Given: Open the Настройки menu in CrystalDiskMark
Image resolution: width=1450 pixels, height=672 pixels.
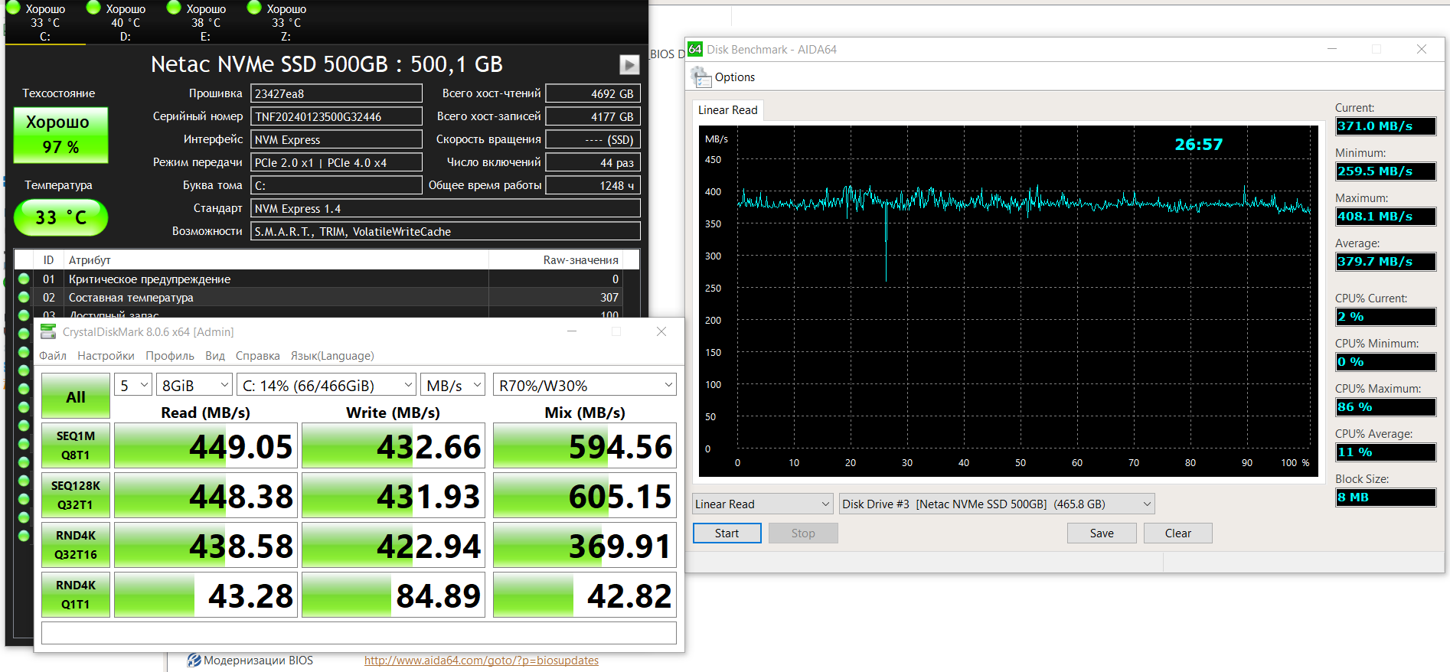Looking at the screenshot, I should 106,356.
